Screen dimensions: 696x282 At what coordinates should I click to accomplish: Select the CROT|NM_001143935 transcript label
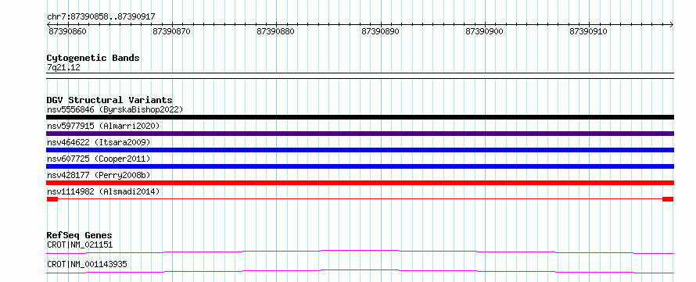87,264
